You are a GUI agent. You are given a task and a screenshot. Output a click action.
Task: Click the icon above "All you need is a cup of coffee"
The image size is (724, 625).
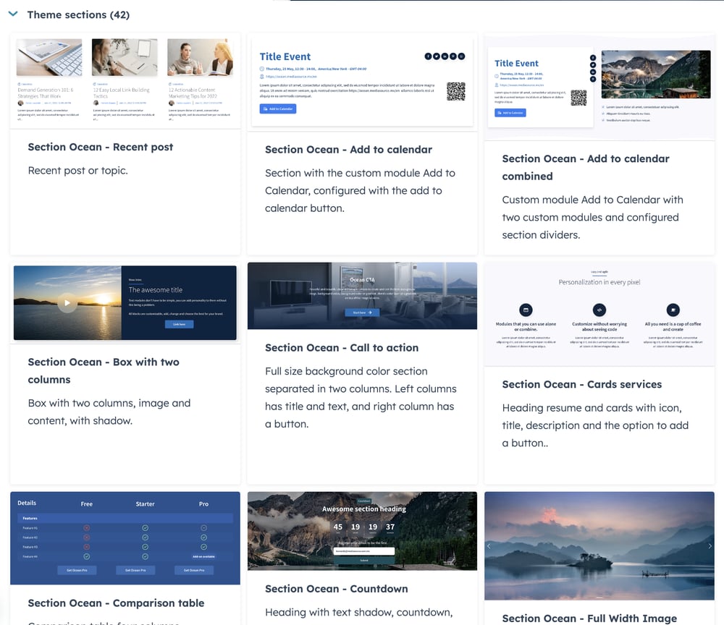pos(673,310)
